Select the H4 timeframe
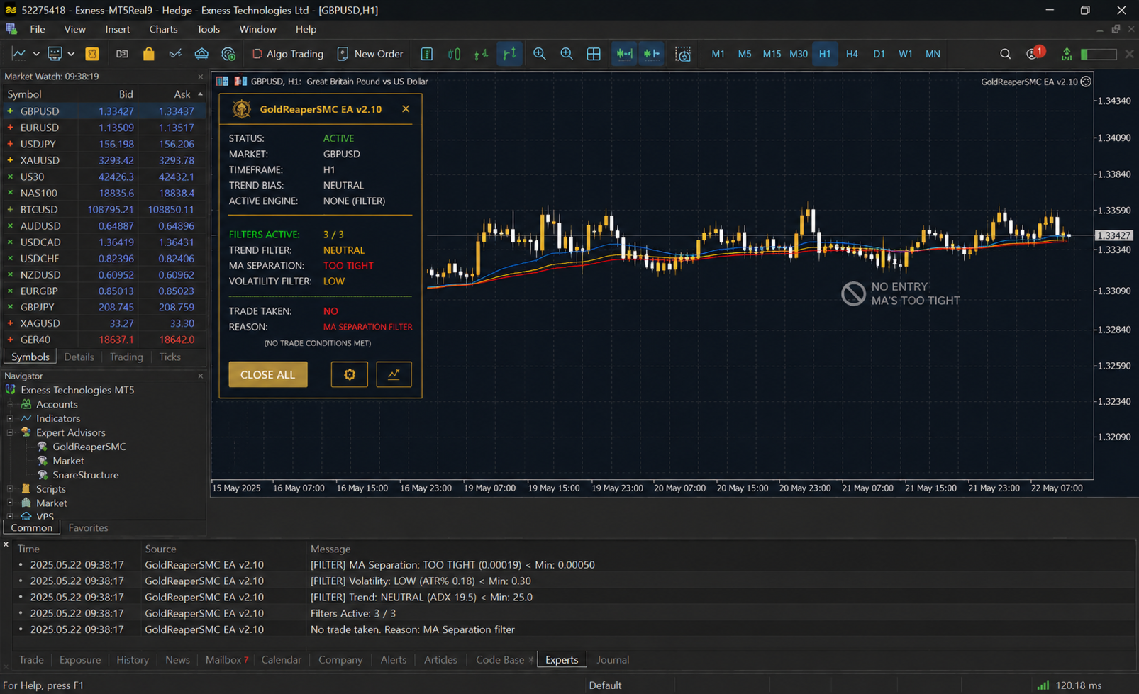This screenshot has height=694, width=1139. pos(852,54)
